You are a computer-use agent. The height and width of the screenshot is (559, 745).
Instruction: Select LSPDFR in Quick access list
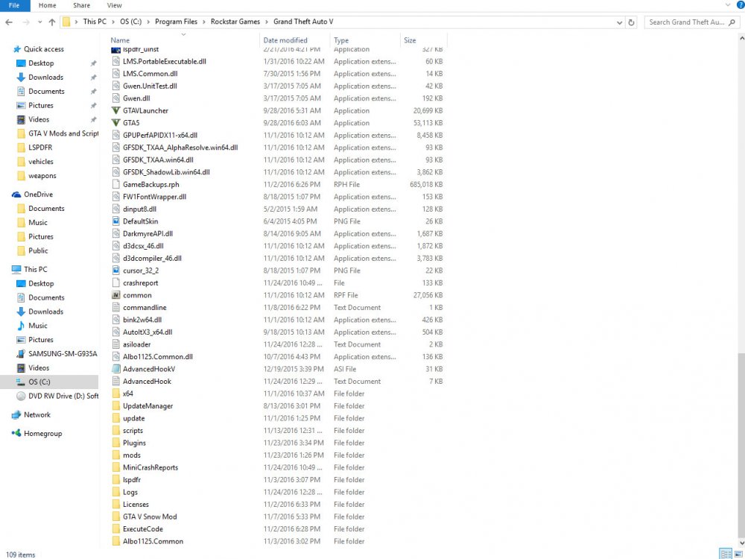click(40, 148)
